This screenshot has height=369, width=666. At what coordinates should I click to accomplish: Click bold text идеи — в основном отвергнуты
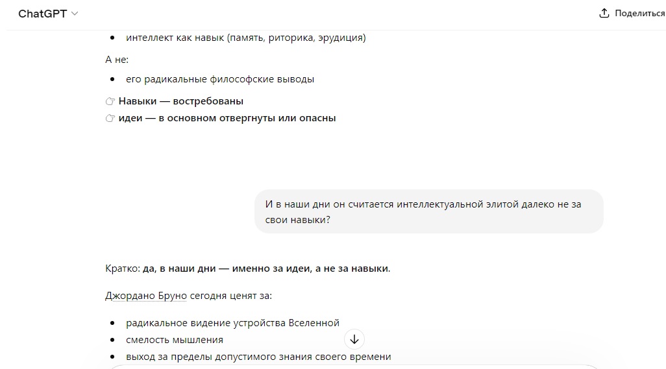(x=227, y=118)
